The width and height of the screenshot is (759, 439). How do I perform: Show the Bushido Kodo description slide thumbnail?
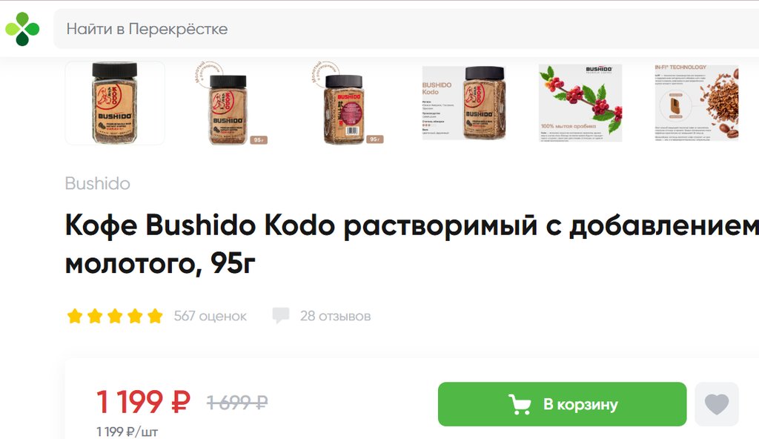click(x=463, y=103)
